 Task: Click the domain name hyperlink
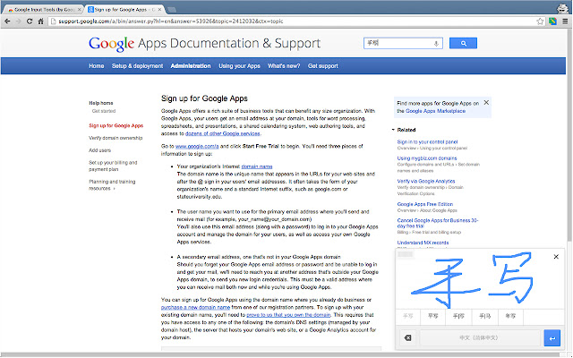pyautogui.click(x=256, y=166)
